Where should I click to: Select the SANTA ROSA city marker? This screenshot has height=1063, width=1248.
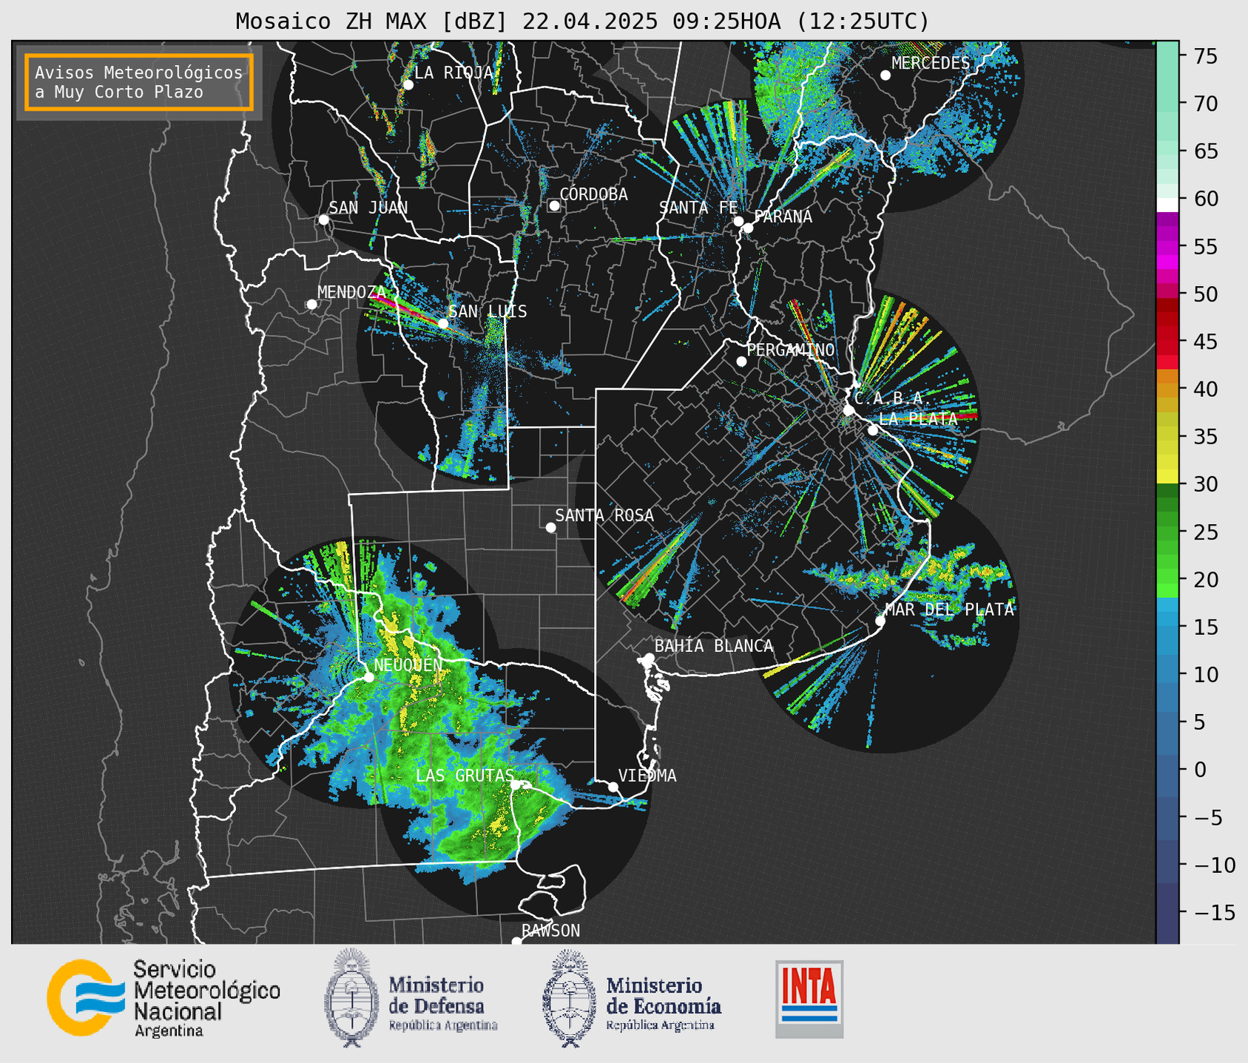(x=550, y=527)
